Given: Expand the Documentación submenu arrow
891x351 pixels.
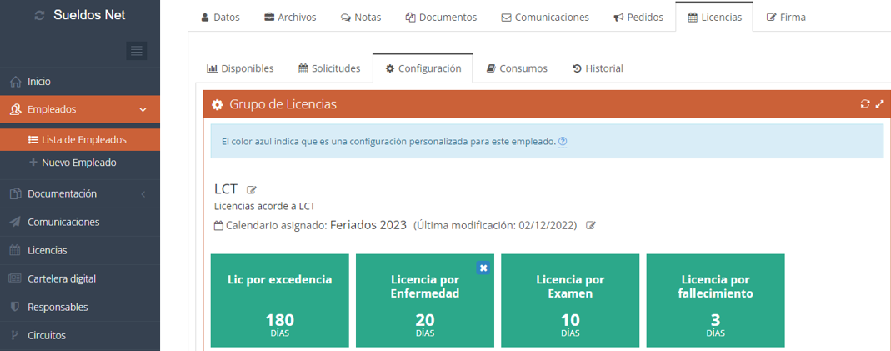Looking at the screenshot, I should tap(143, 194).
